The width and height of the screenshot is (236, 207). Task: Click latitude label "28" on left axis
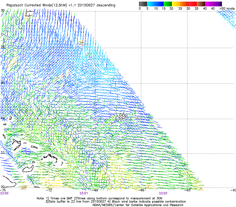(3, 47)
